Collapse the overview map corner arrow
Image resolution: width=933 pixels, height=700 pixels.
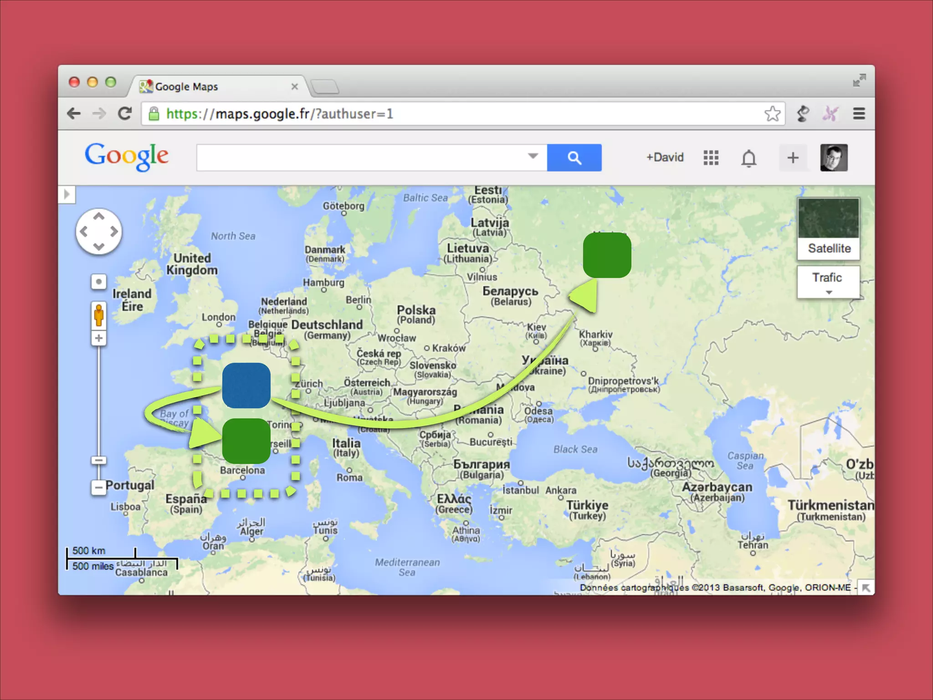pyautogui.click(x=866, y=588)
